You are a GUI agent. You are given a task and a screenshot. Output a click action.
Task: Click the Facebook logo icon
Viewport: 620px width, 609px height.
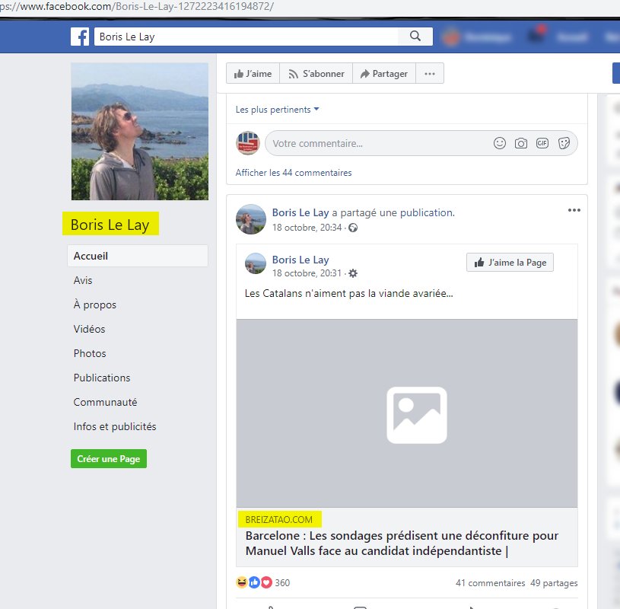(80, 37)
